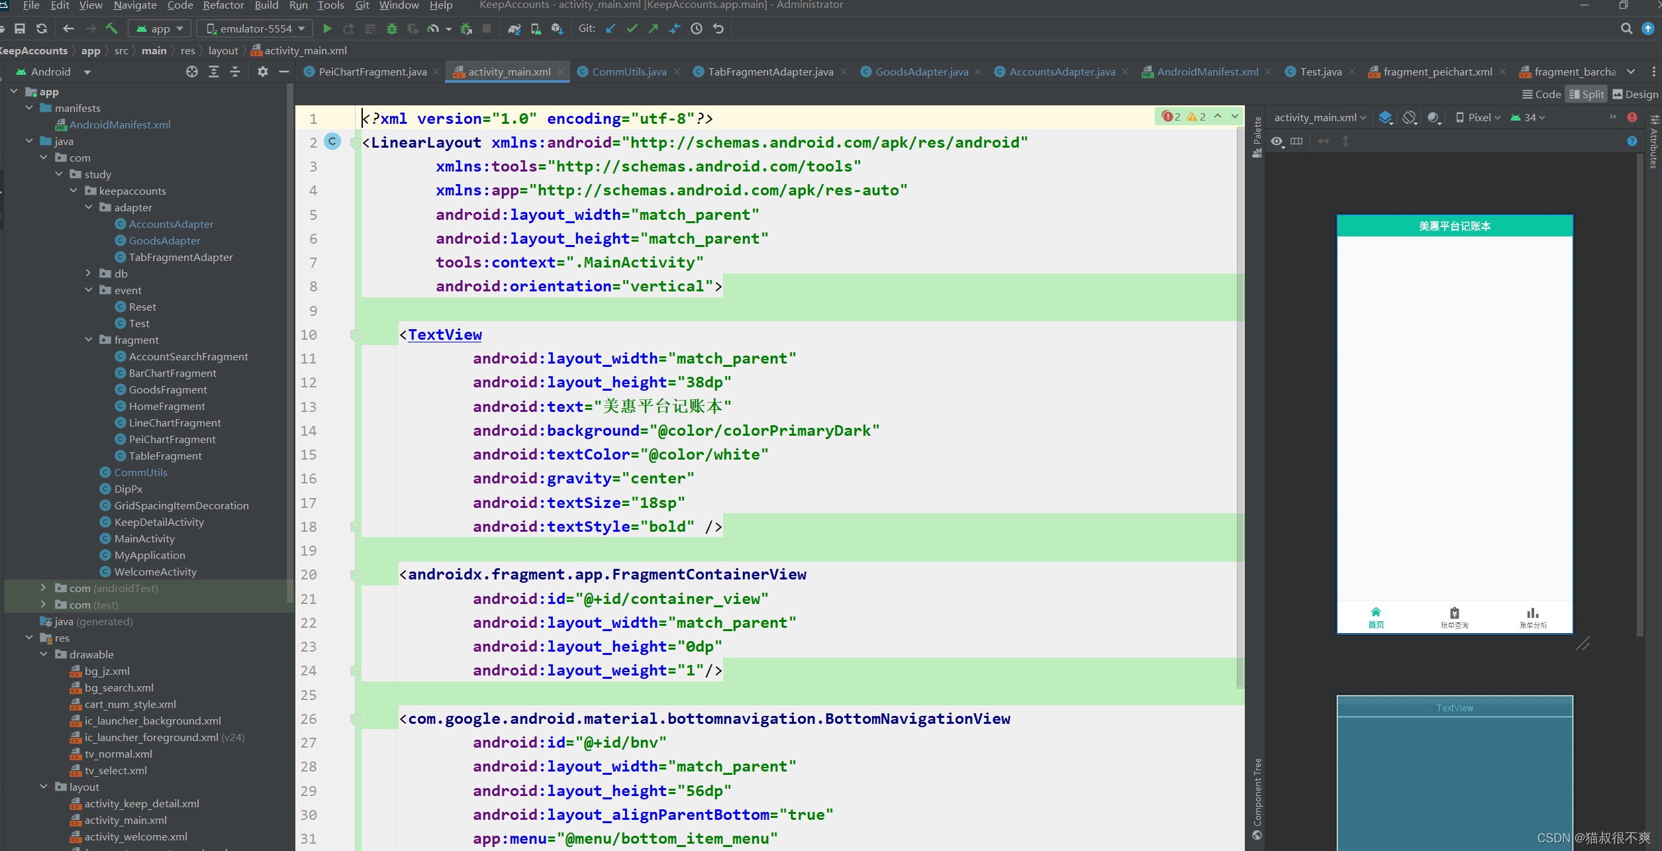Image resolution: width=1662 pixels, height=851 pixels.
Task: Collapse the drawable resource folder
Action: click(x=44, y=654)
